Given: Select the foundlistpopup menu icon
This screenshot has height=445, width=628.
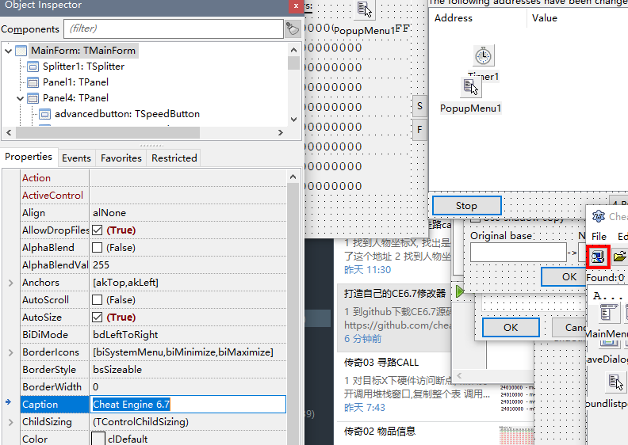Looking at the screenshot, I should click(615, 382).
